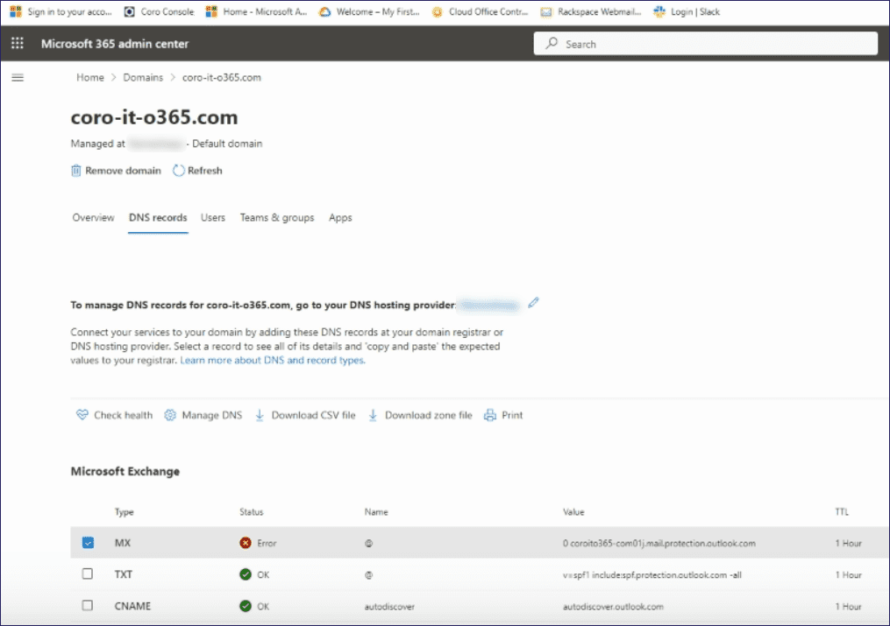890x626 pixels.
Task: Run Check health for DNS records
Action: (x=114, y=414)
